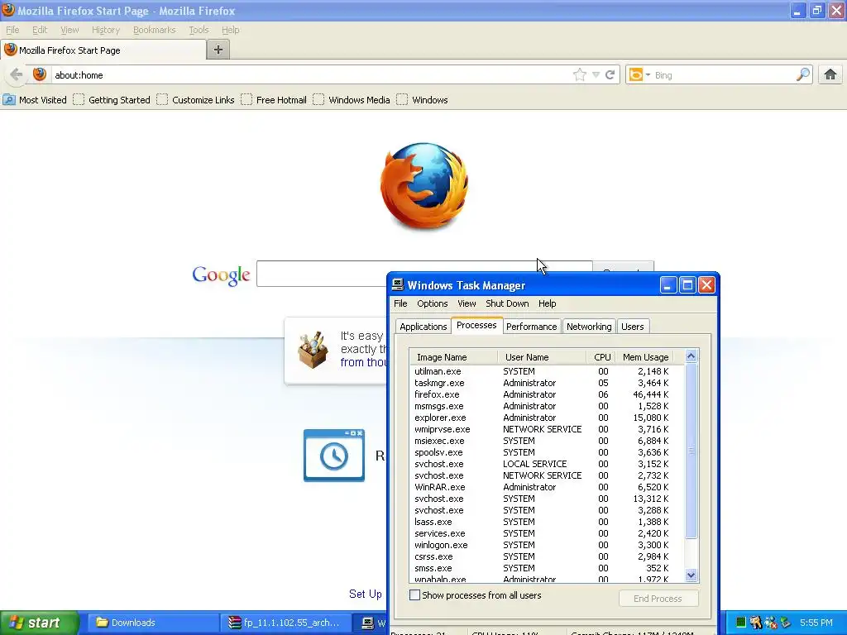The height and width of the screenshot is (635, 847).
Task: Open Firefox home page via house icon
Action: click(x=830, y=74)
